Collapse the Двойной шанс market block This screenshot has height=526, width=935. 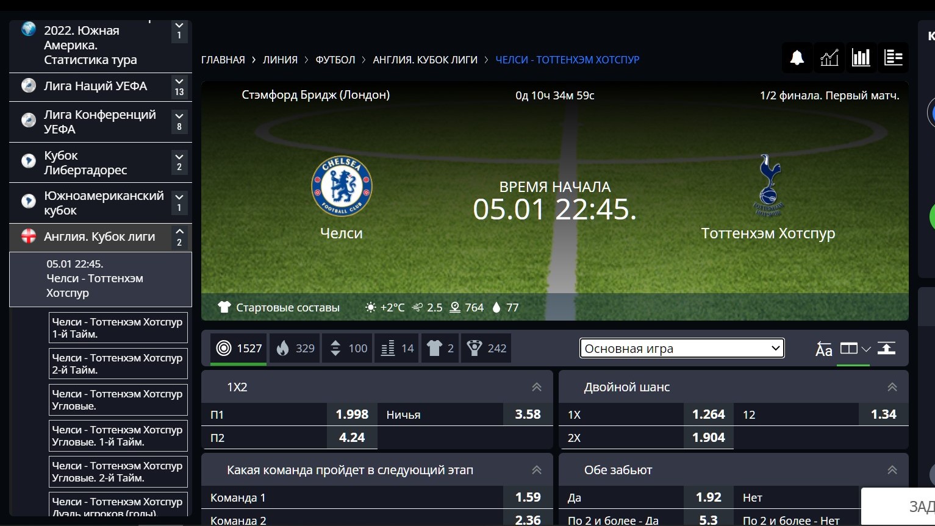click(892, 387)
